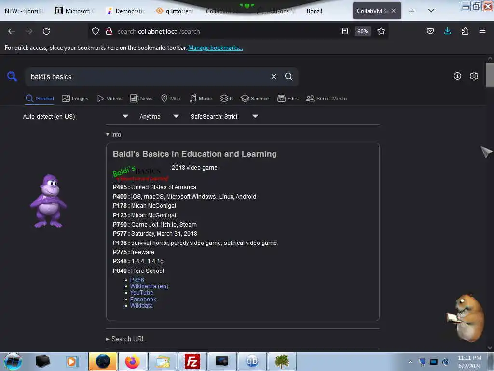
Task: Submit search with magnifier button
Action: (288, 77)
